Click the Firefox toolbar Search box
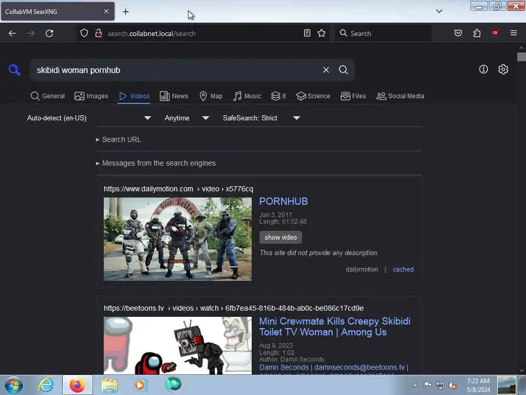 coord(382,33)
